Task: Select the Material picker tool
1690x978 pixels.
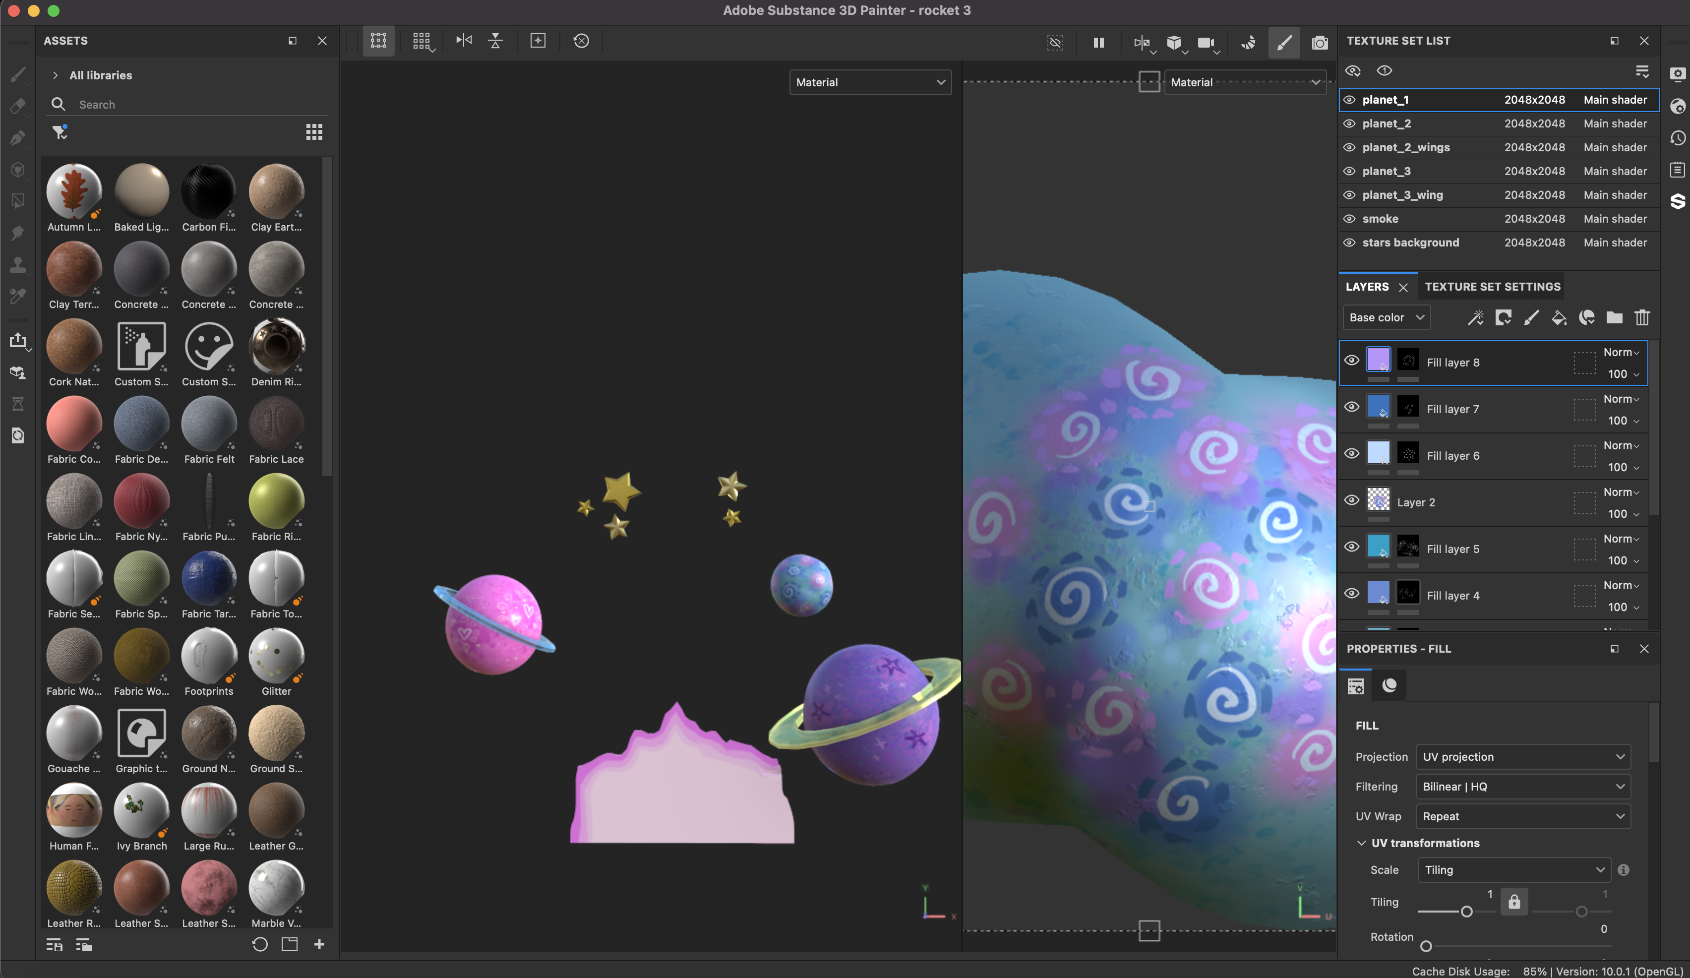Action: tap(18, 296)
